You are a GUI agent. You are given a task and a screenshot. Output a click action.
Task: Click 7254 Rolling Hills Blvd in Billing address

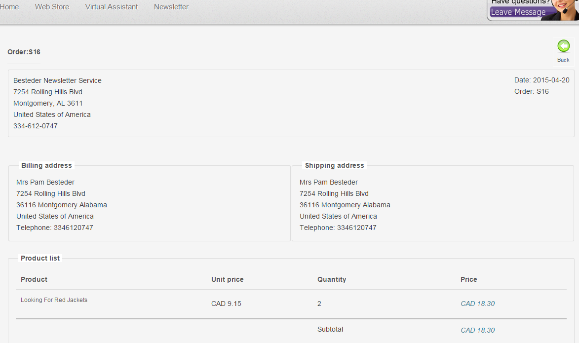click(x=50, y=193)
